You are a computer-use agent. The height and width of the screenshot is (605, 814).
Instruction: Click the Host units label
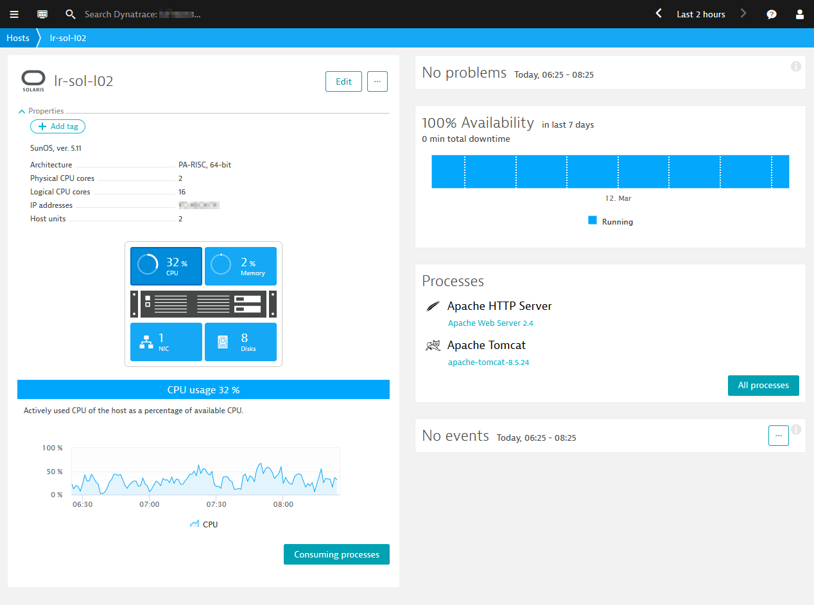click(48, 219)
